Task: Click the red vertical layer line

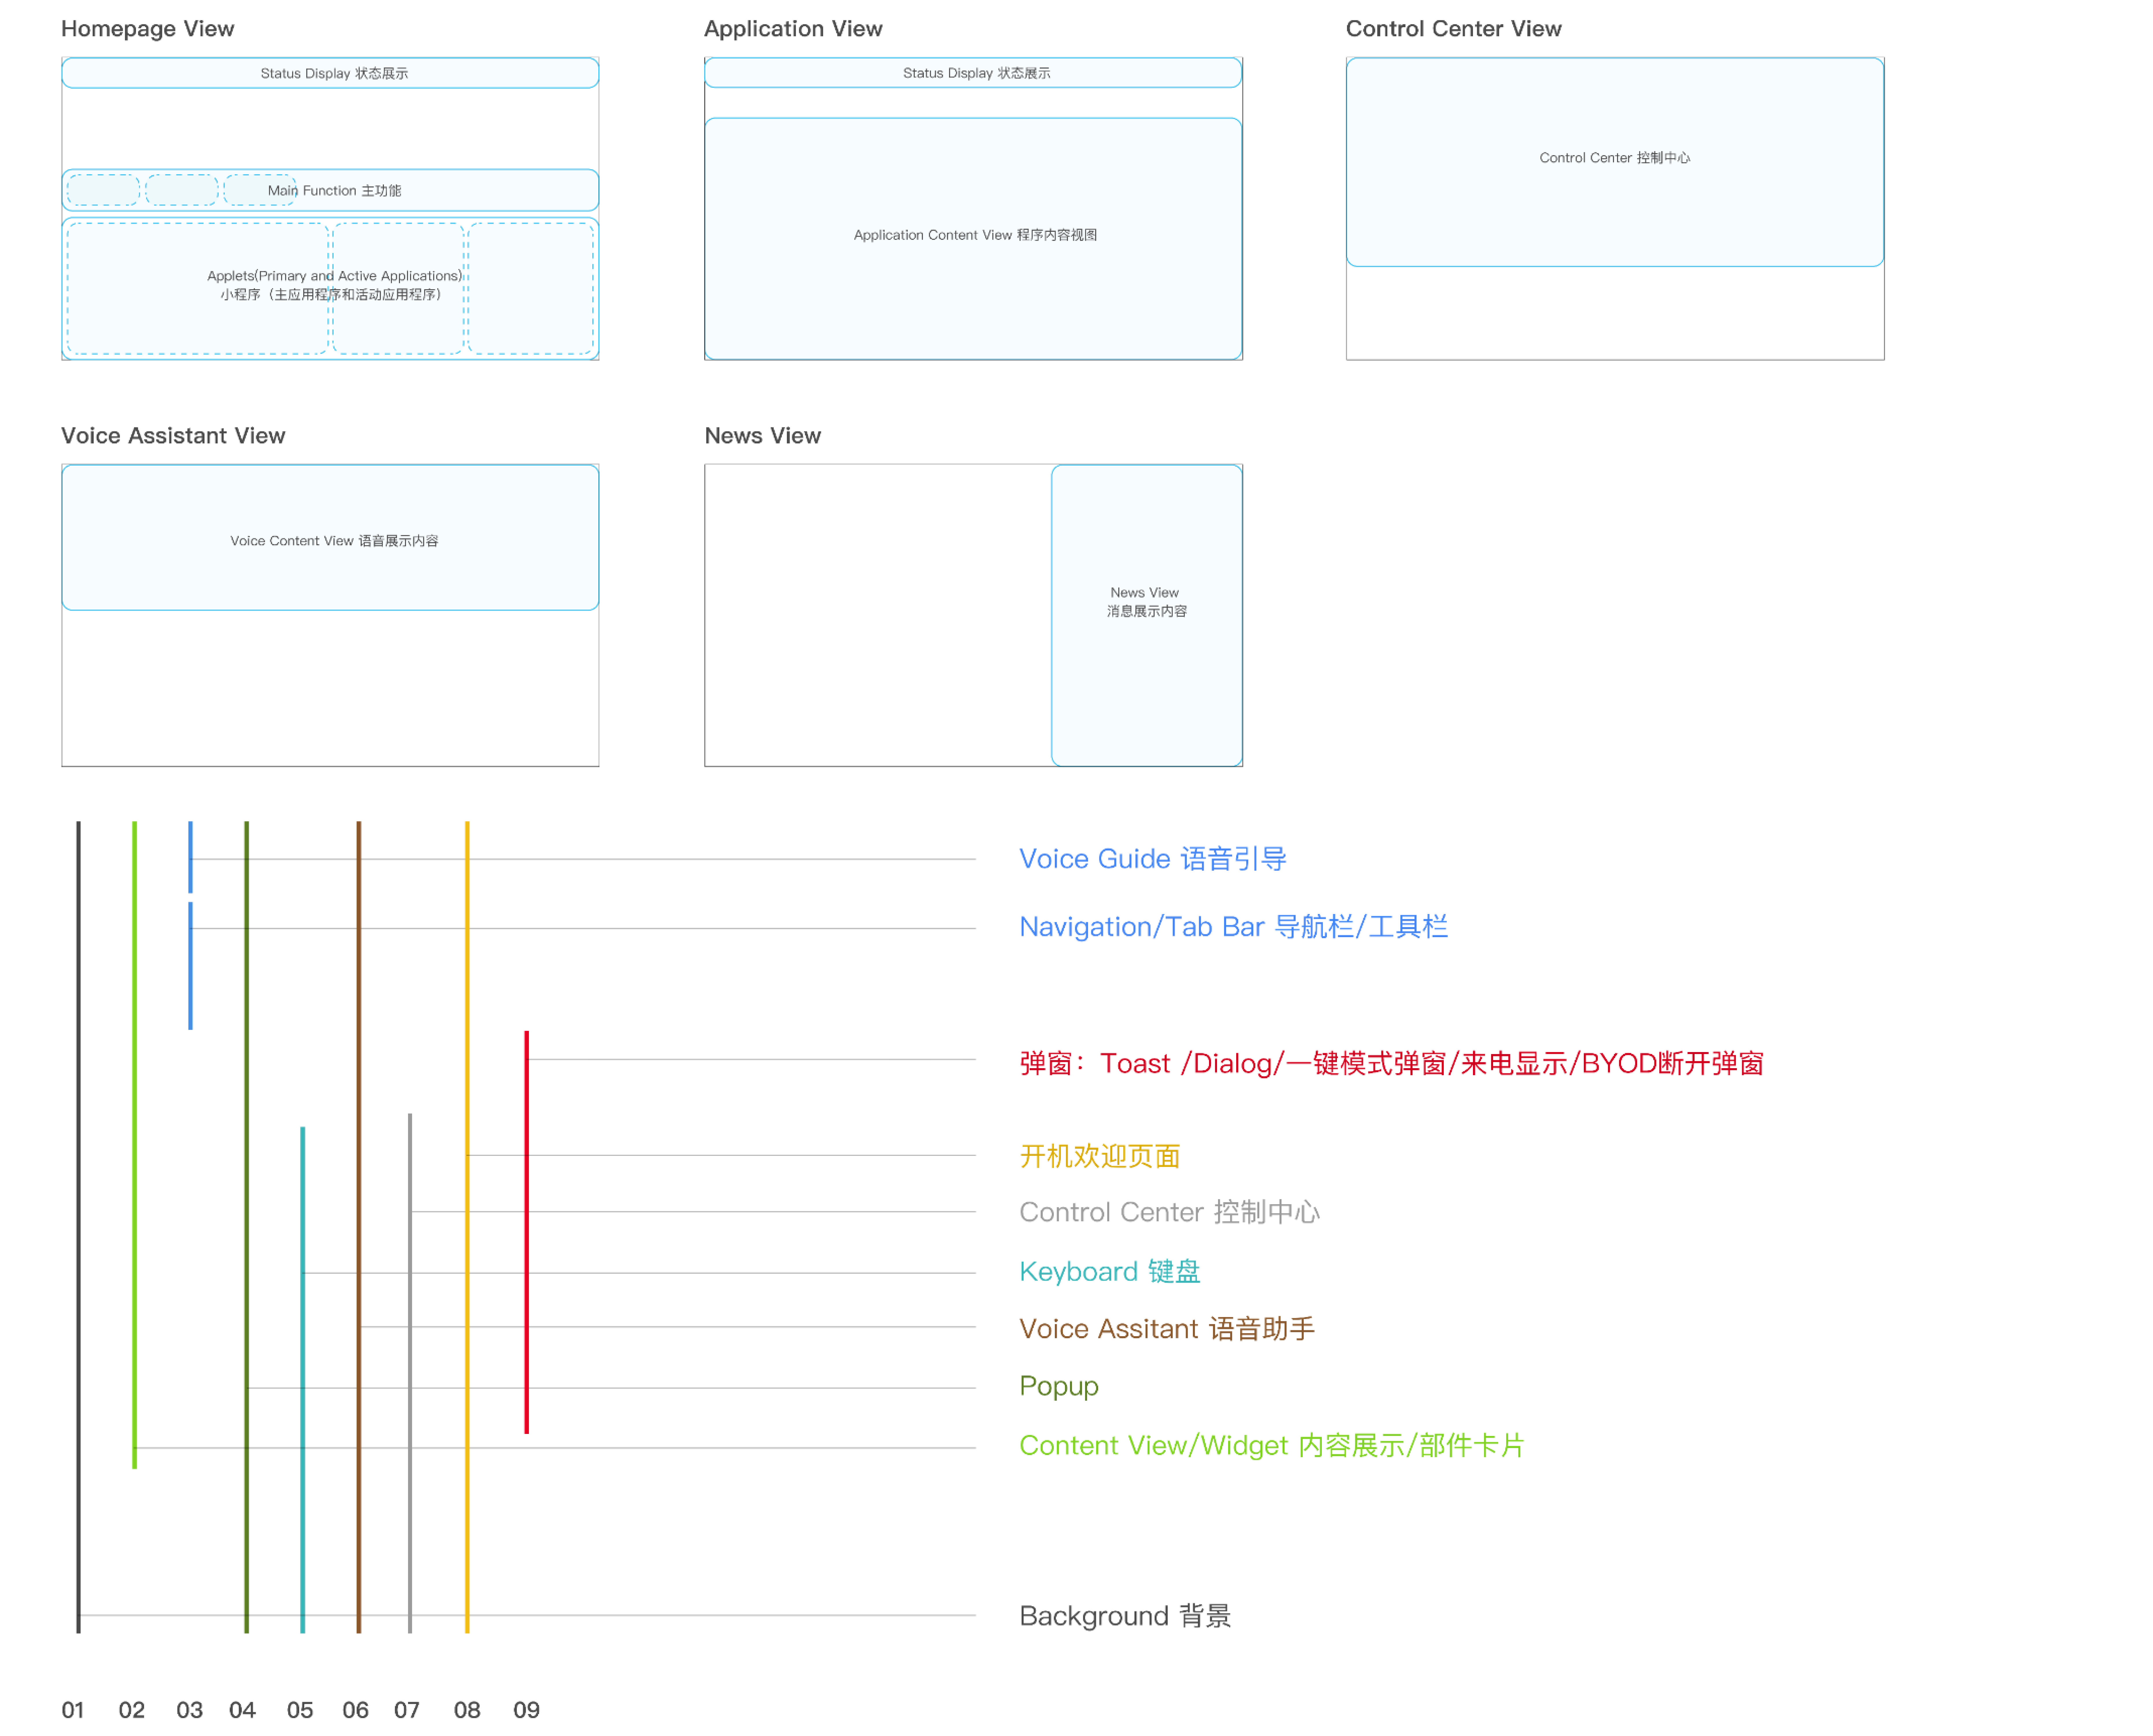Action: 527,1232
